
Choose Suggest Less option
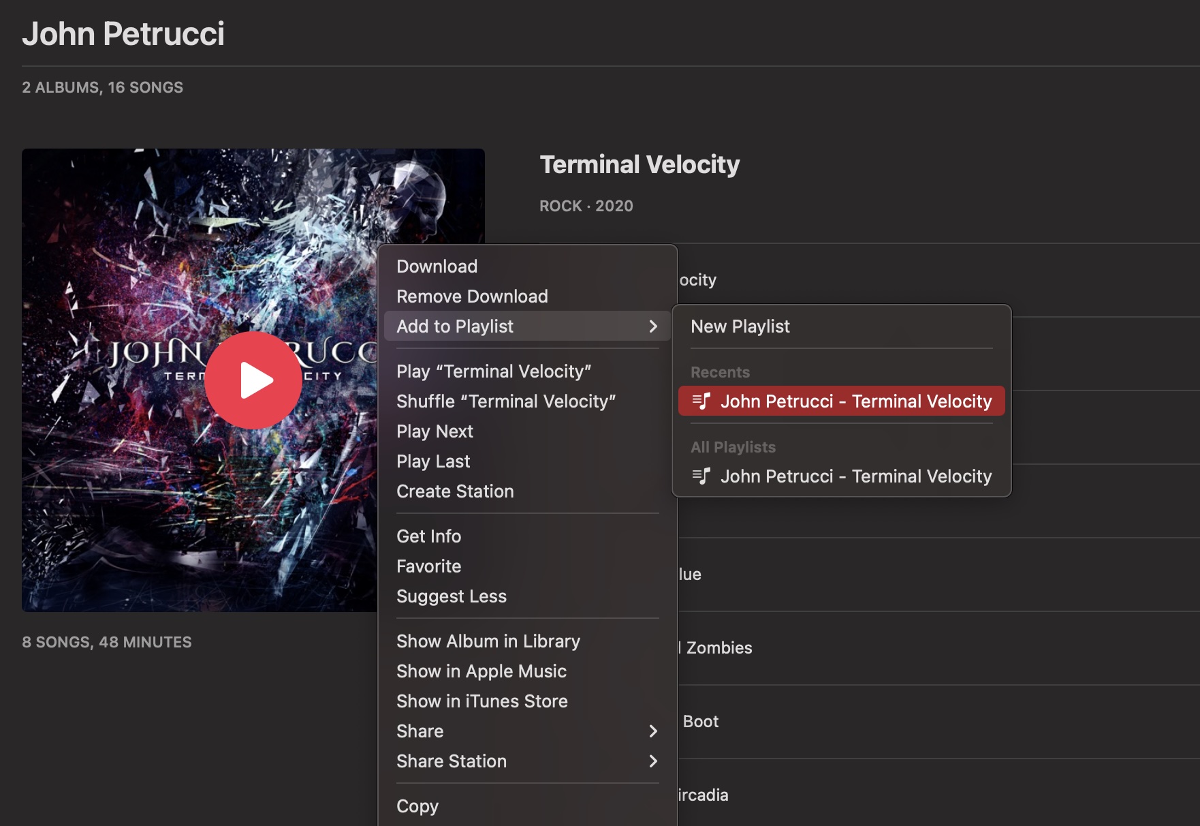point(528,596)
